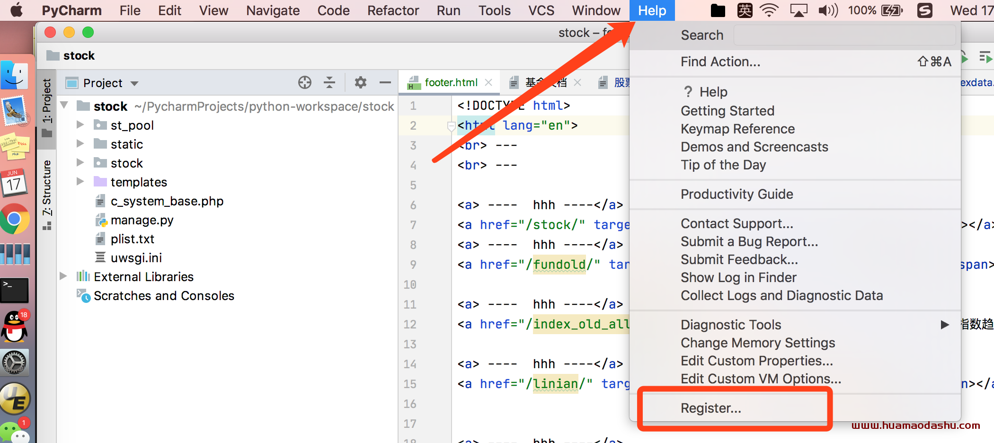Expand the static folder
This screenshot has width=994, height=443.
pyautogui.click(x=80, y=143)
